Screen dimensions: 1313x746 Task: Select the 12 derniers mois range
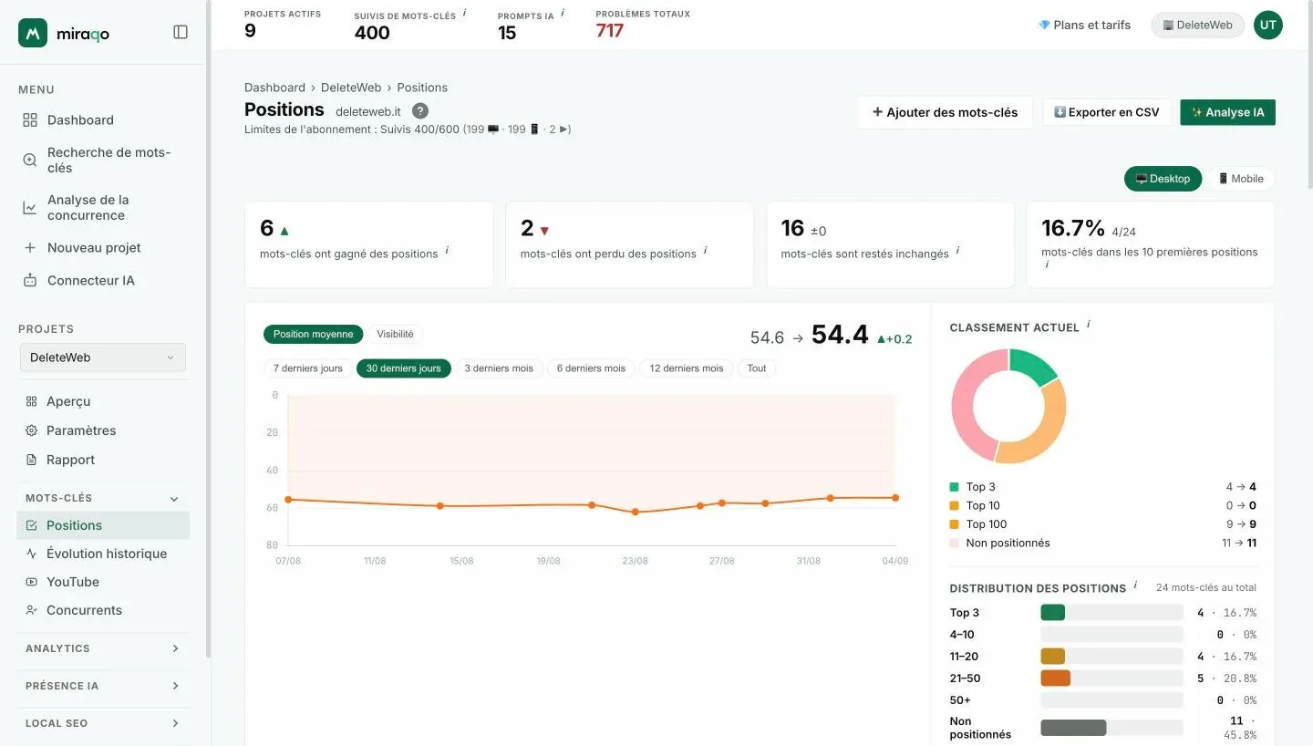coord(686,368)
